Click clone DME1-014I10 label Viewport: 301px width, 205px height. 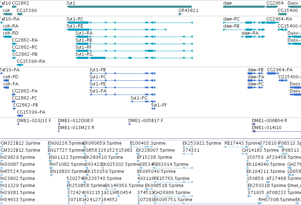[x=267, y=128]
